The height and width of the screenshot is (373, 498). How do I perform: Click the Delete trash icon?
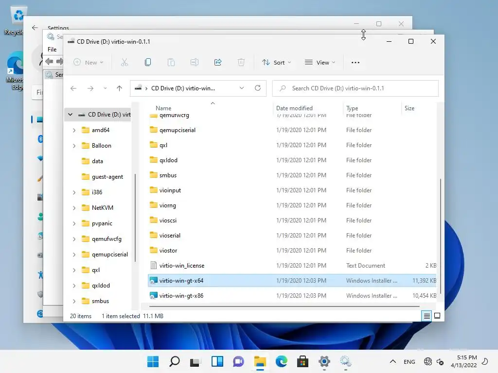tap(241, 63)
